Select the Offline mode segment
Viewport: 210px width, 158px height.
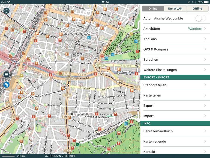click(x=197, y=8)
